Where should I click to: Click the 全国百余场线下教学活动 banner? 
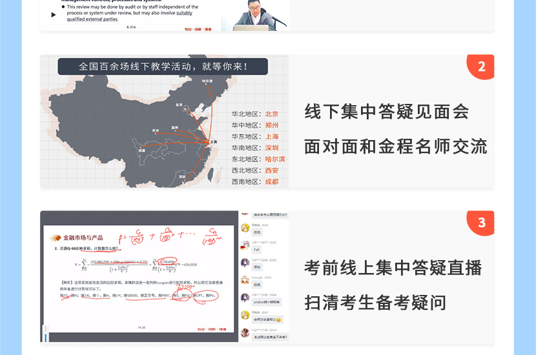163,66
